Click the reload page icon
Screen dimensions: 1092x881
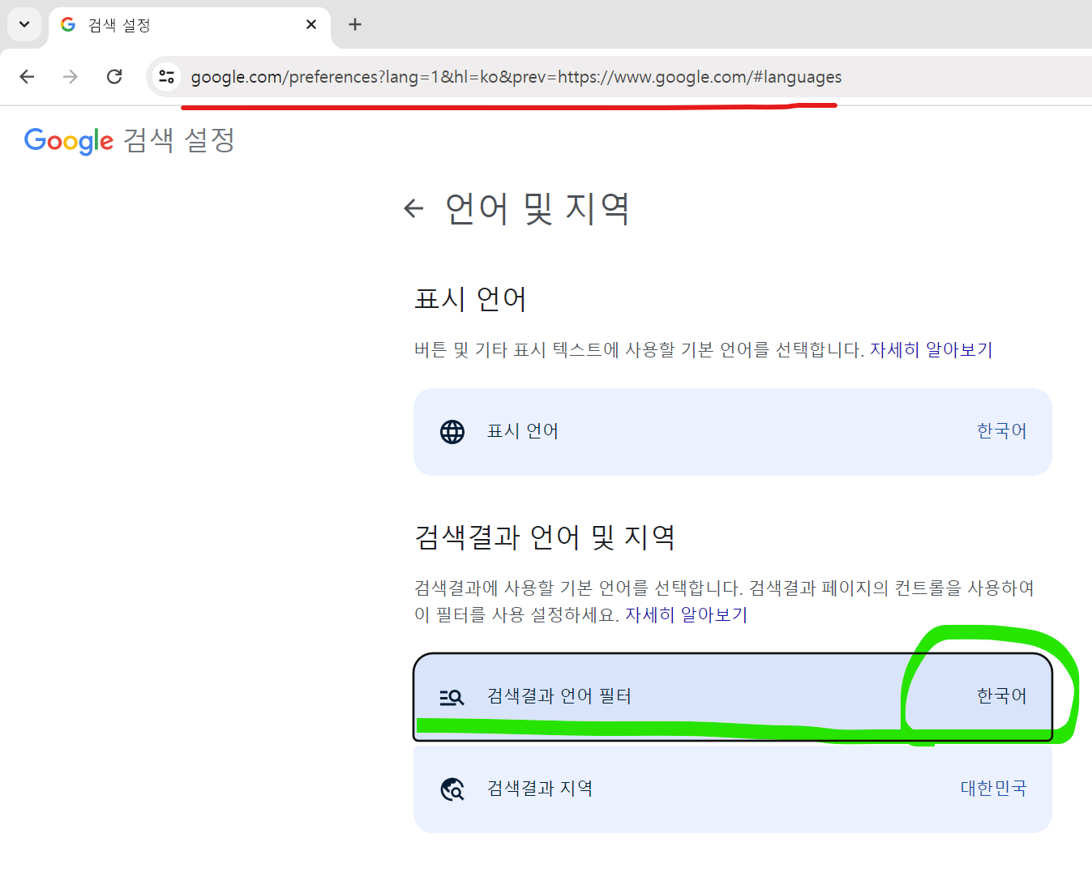pyautogui.click(x=114, y=76)
